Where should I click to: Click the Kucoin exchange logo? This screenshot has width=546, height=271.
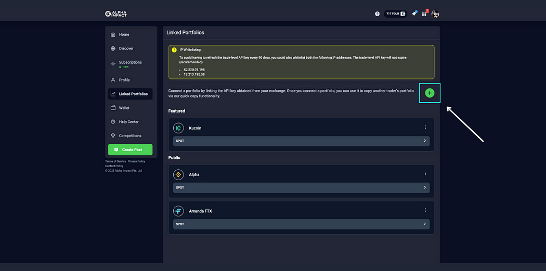pyautogui.click(x=178, y=128)
